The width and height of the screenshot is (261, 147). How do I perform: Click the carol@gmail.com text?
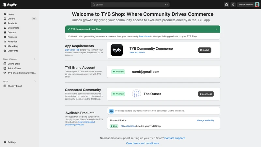pyautogui.click(x=146, y=72)
